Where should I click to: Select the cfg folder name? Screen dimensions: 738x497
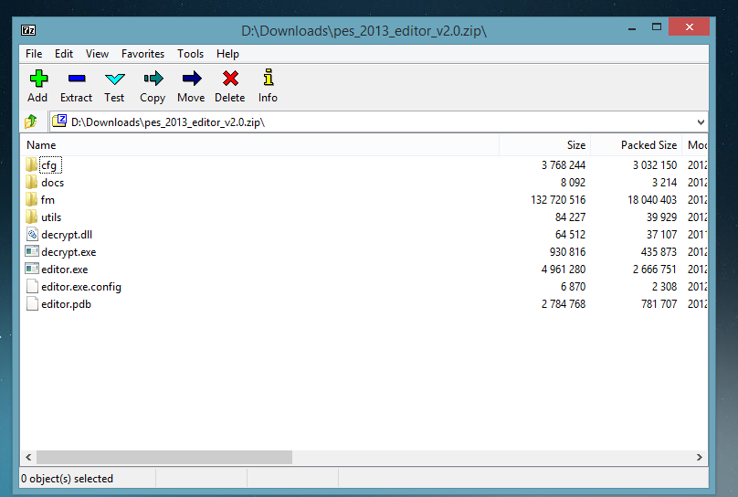click(49, 165)
